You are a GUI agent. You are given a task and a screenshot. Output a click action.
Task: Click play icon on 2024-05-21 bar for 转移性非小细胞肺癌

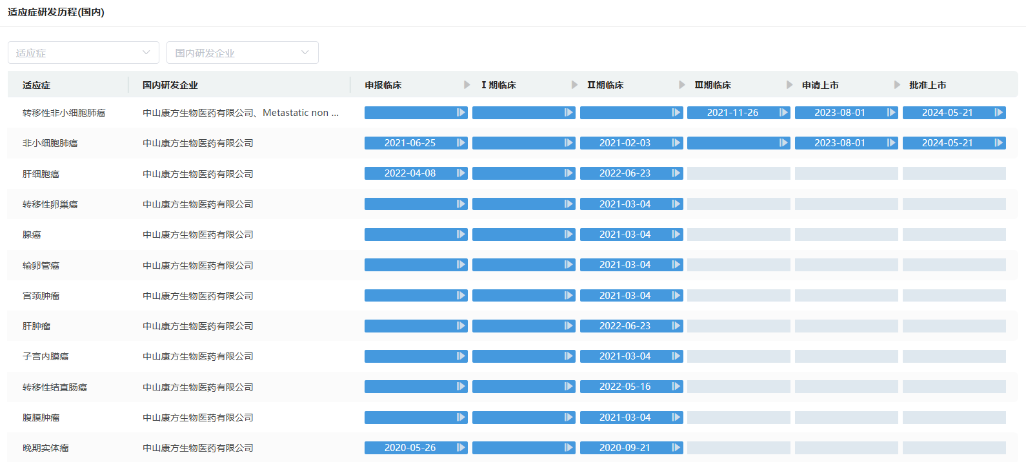click(x=999, y=113)
